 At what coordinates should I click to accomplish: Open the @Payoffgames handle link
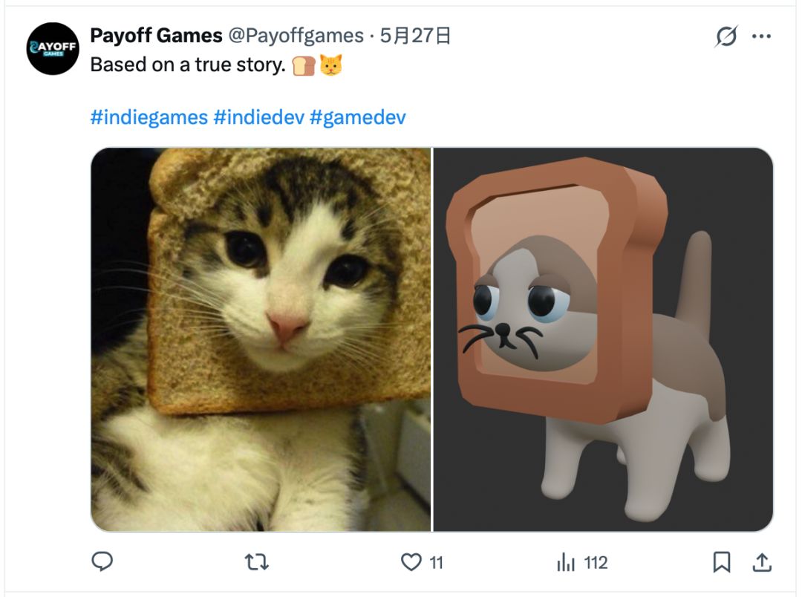click(x=296, y=36)
